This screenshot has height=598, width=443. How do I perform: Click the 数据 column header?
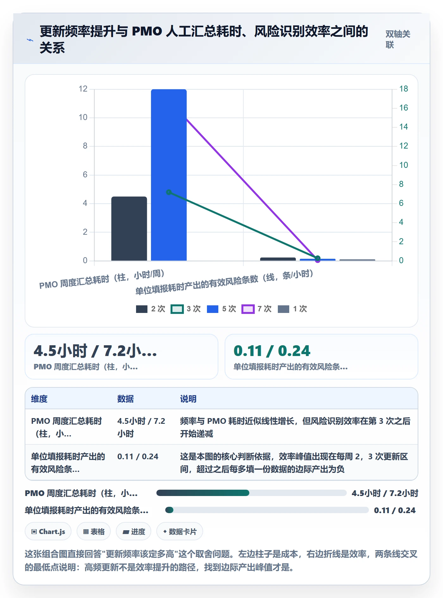click(x=125, y=399)
